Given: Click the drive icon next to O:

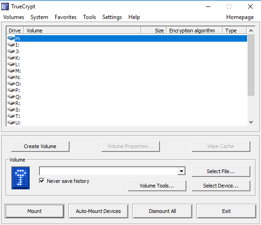Looking at the screenshot, I should pos(11,84).
